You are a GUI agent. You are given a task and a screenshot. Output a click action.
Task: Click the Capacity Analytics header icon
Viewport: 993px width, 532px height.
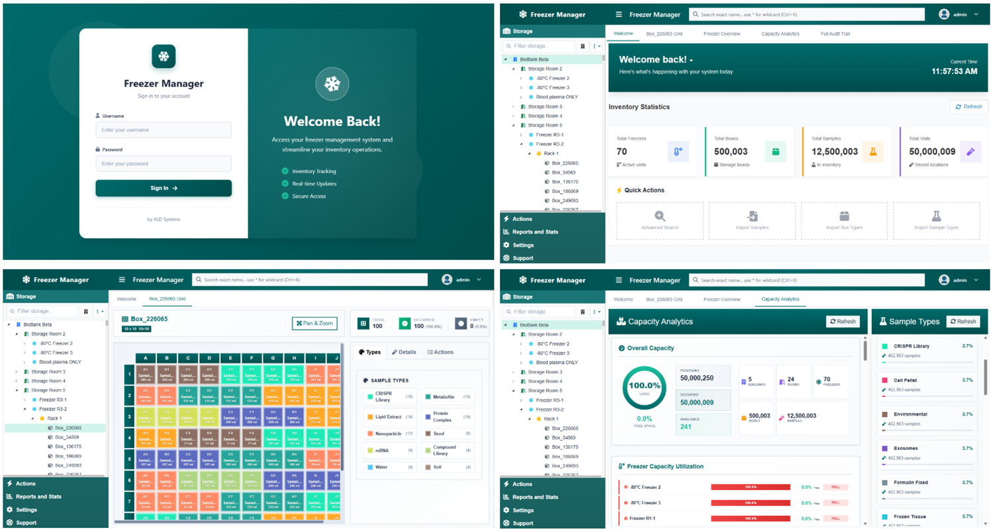[x=621, y=322]
